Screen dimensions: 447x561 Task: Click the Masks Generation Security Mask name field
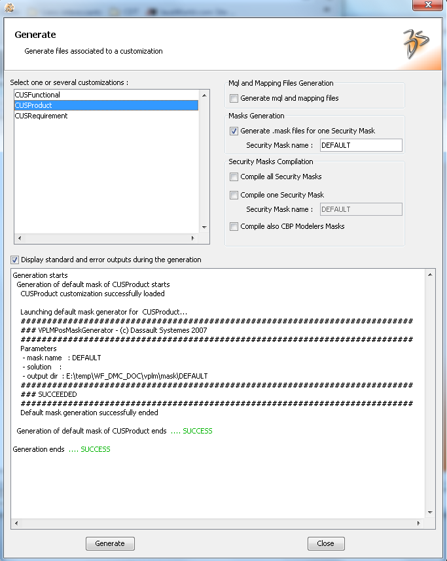click(x=361, y=145)
